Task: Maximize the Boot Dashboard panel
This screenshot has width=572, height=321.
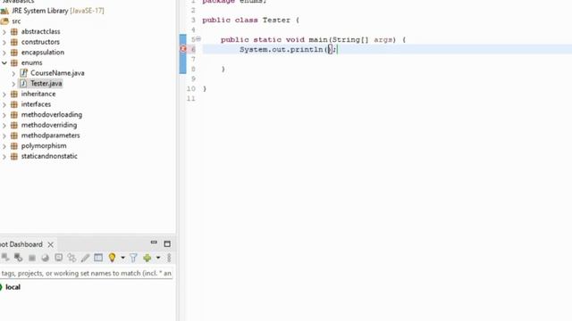Action: (x=167, y=243)
